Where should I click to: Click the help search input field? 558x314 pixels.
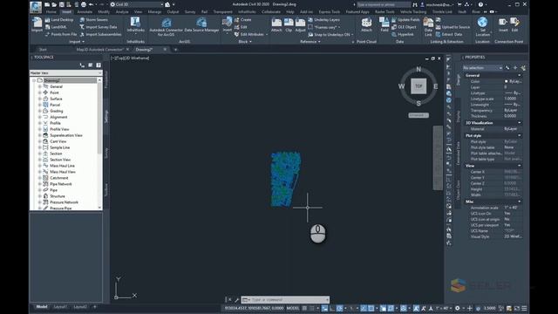[x=384, y=4]
